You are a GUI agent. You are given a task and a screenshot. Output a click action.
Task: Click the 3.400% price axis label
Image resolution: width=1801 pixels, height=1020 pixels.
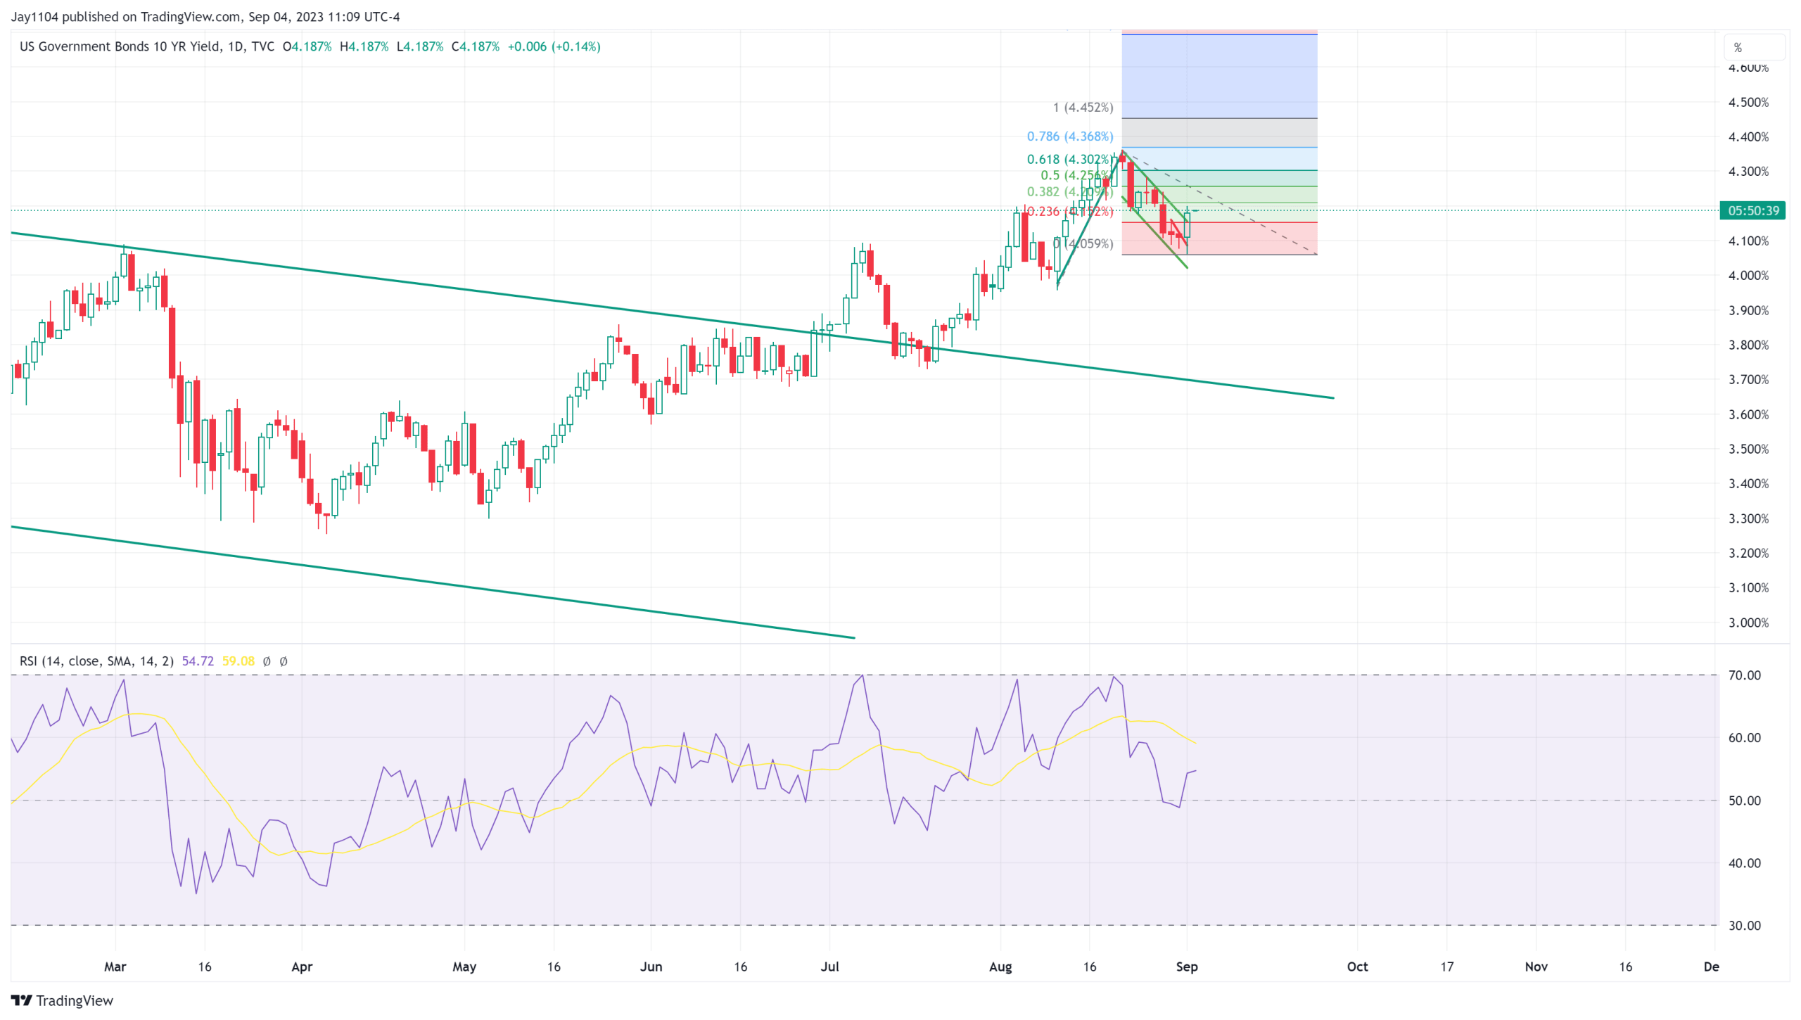pos(1748,483)
